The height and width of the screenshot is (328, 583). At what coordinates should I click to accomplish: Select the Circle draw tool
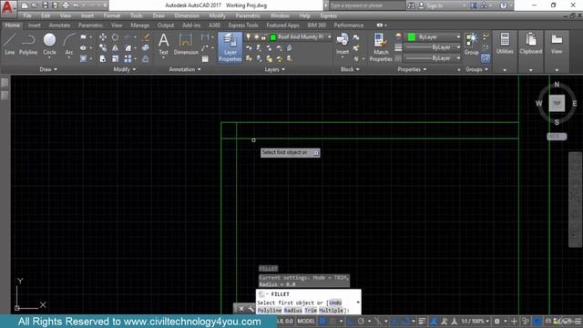click(49, 45)
